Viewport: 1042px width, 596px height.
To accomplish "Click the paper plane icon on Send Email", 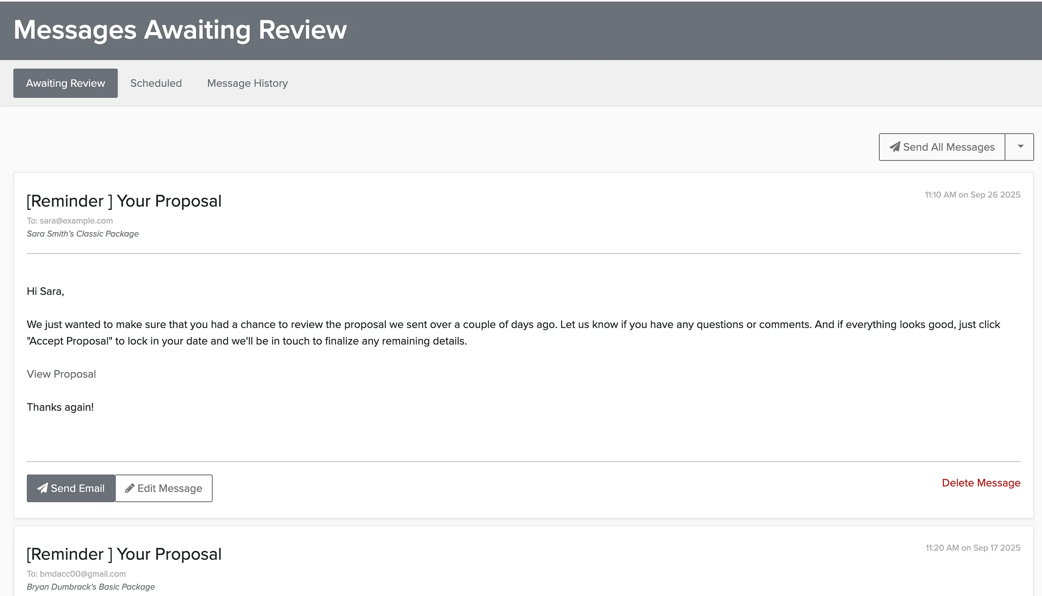I will pyautogui.click(x=42, y=488).
